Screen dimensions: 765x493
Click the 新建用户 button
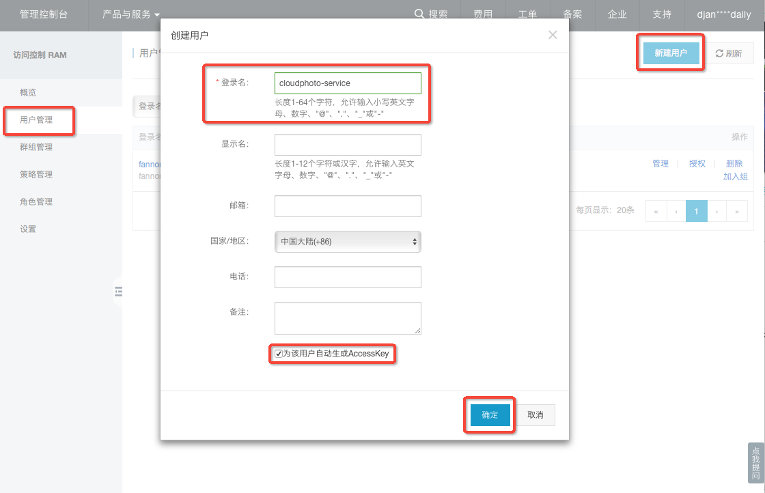coord(670,53)
